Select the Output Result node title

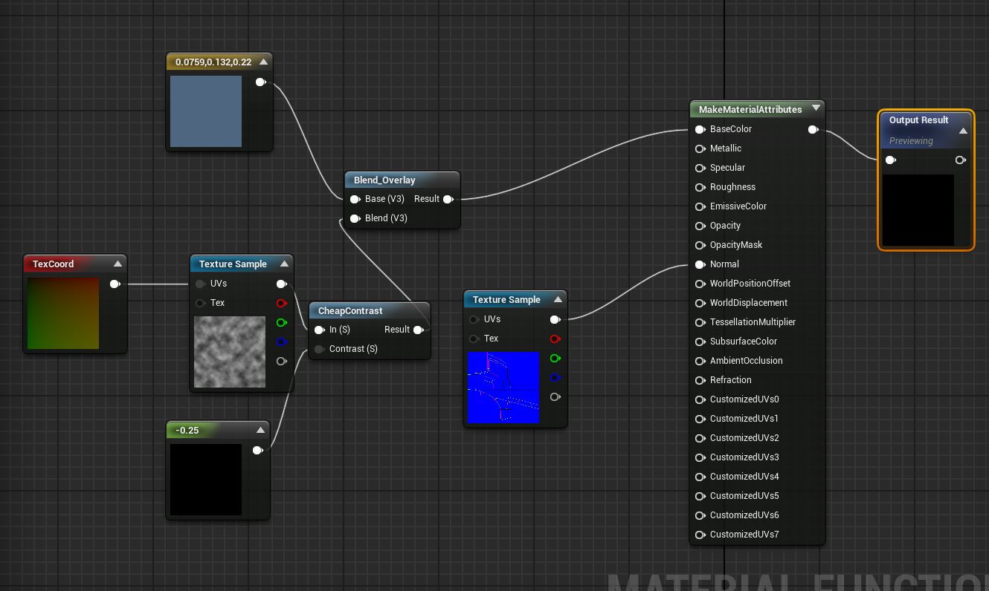(918, 120)
